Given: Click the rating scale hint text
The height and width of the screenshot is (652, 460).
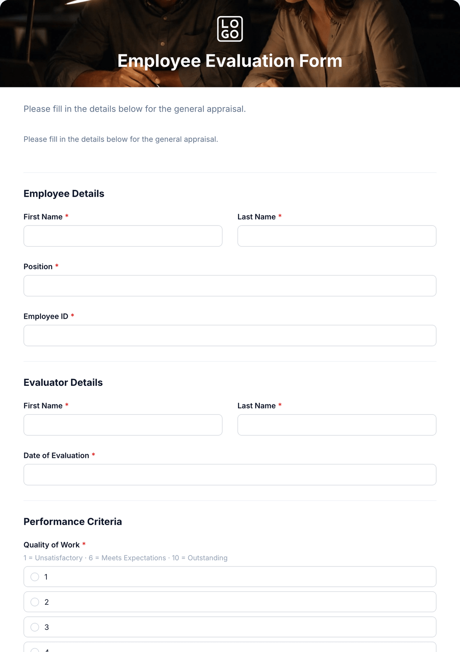Looking at the screenshot, I should click(126, 558).
